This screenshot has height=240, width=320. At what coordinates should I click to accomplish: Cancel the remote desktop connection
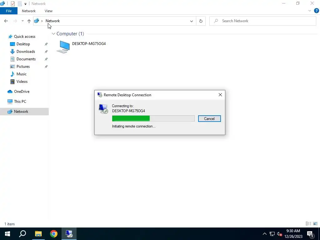tap(209, 118)
